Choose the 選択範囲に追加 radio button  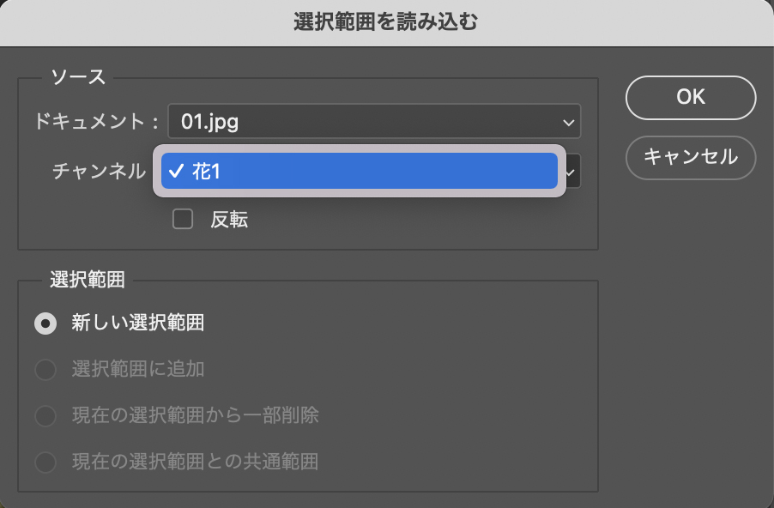click(x=45, y=370)
